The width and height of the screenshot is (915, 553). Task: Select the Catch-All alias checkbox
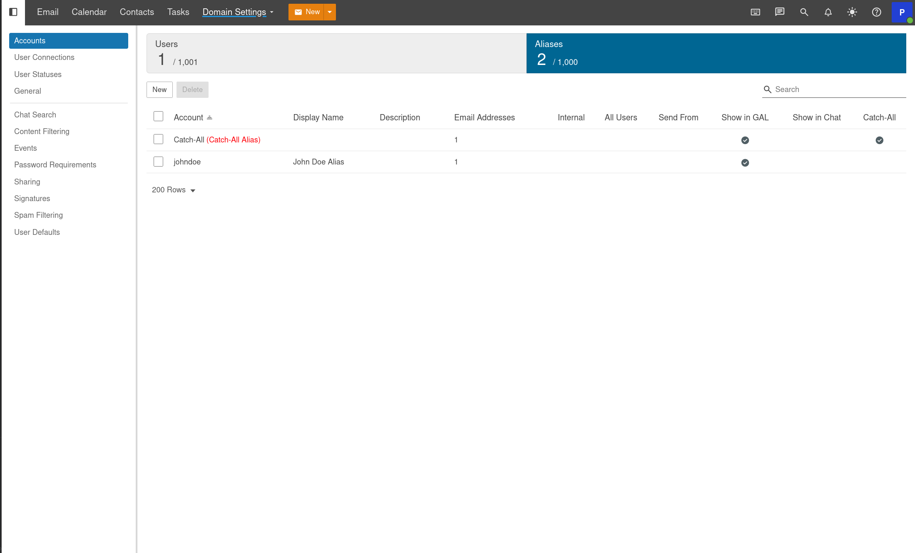tap(158, 139)
